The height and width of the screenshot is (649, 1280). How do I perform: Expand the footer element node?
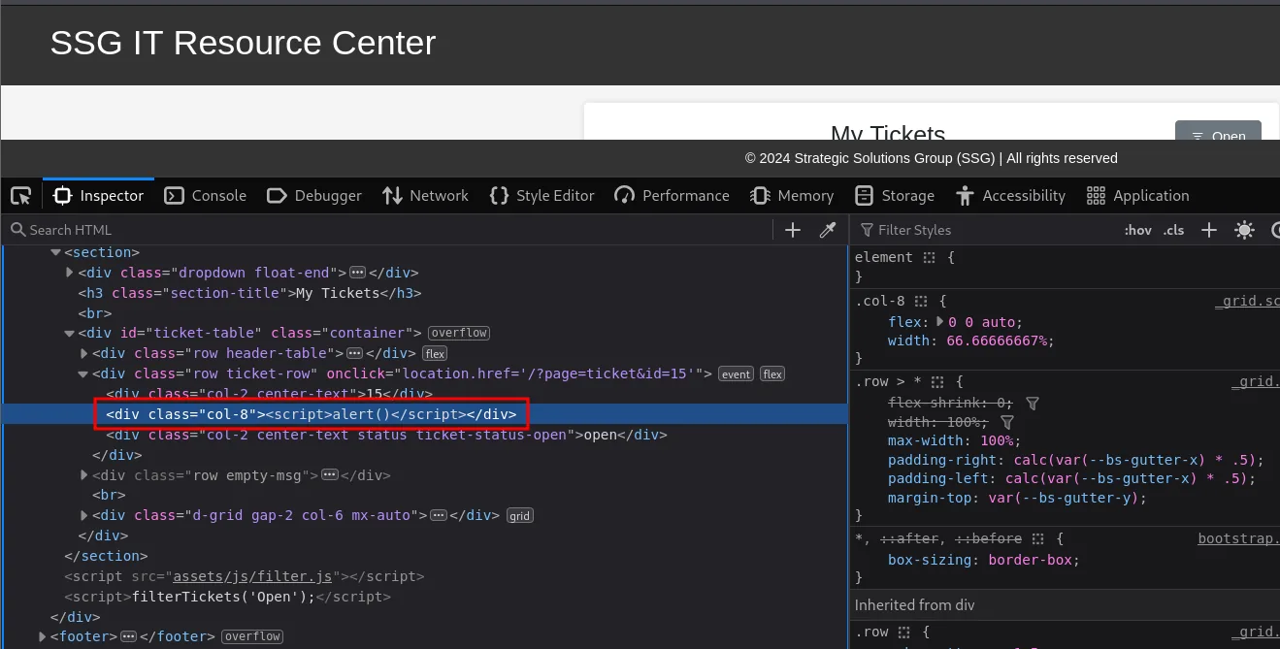42,637
